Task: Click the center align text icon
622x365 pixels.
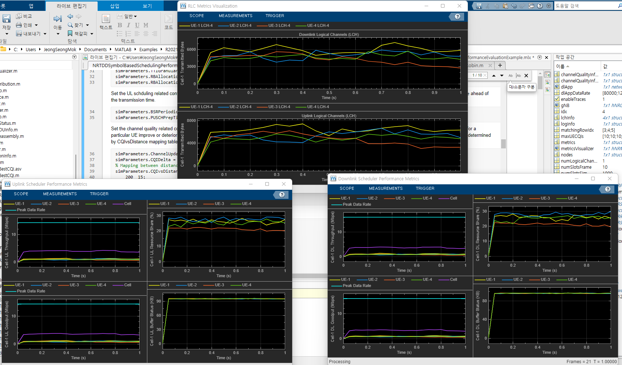Action: pyautogui.click(x=146, y=33)
